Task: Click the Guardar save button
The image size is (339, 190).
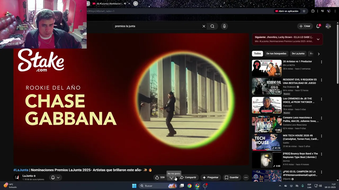Action: 232,177
